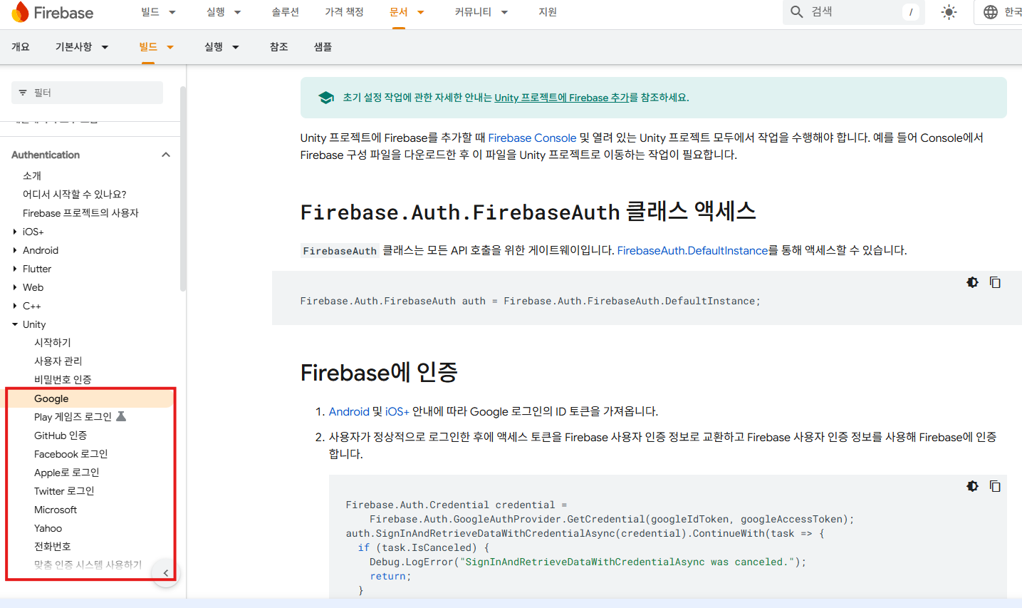The width and height of the screenshot is (1022, 608).
Task: Copy the DefaultInstance code snippet
Action: (x=995, y=283)
